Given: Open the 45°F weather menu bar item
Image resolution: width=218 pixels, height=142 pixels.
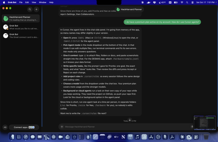Looking at the screenshot, I should tap(162, 2).
